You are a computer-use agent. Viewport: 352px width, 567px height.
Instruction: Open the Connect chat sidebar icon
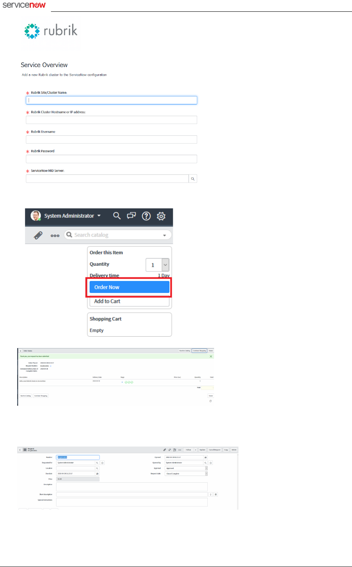click(x=131, y=215)
